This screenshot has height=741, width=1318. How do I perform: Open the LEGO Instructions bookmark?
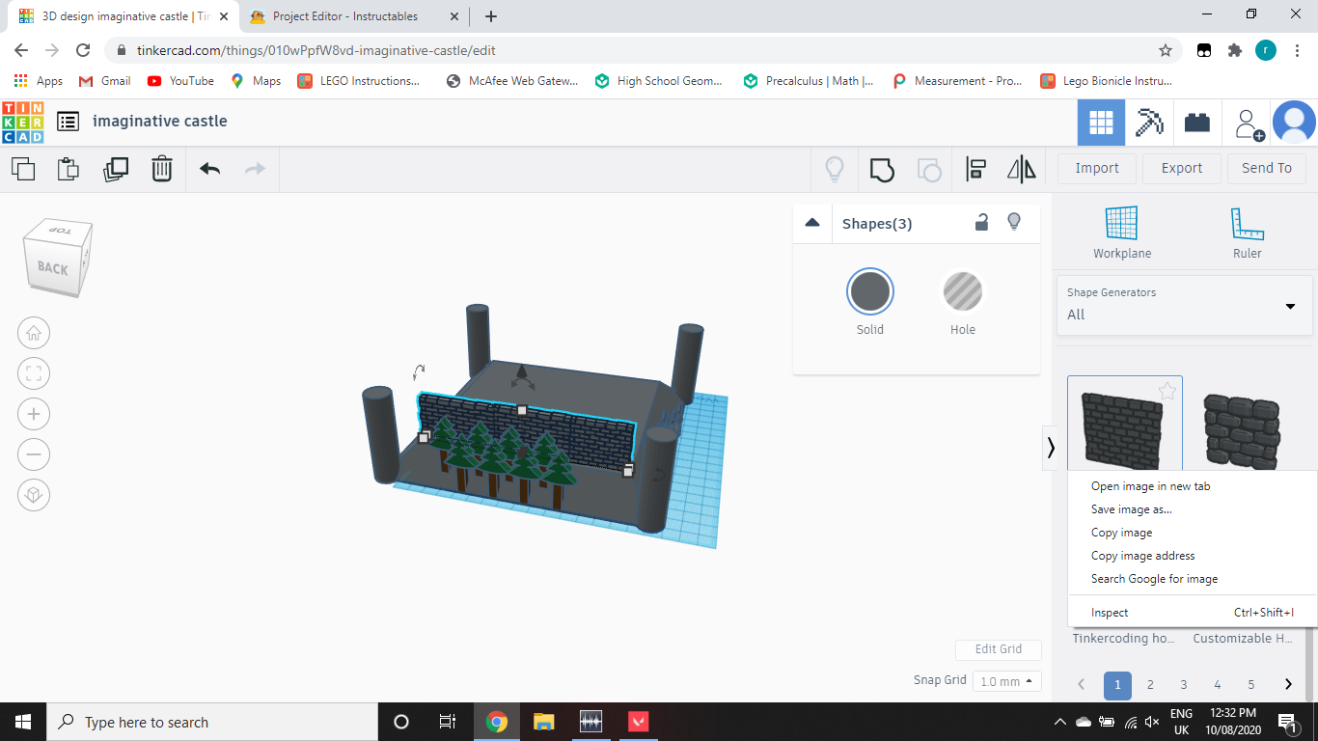point(359,81)
